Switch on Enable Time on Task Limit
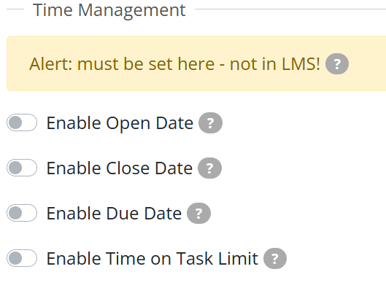This screenshot has width=386, height=296. point(22,258)
